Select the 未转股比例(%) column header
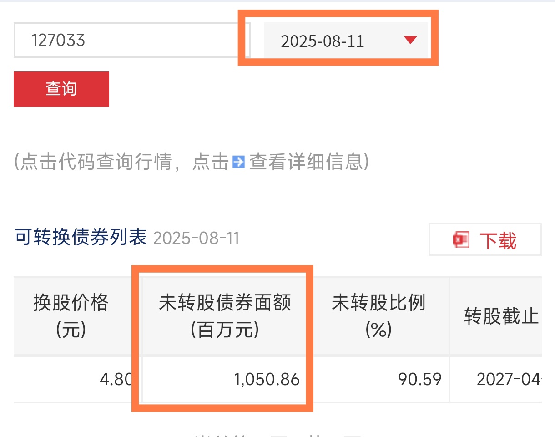 point(378,315)
